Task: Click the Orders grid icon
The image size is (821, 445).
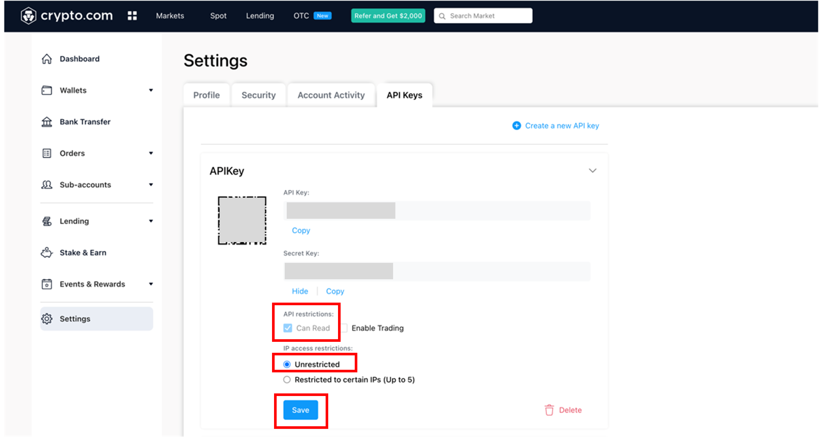Action: click(47, 153)
